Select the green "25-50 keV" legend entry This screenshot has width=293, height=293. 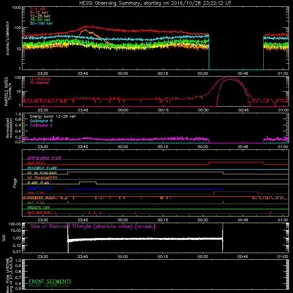coord(40,20)
